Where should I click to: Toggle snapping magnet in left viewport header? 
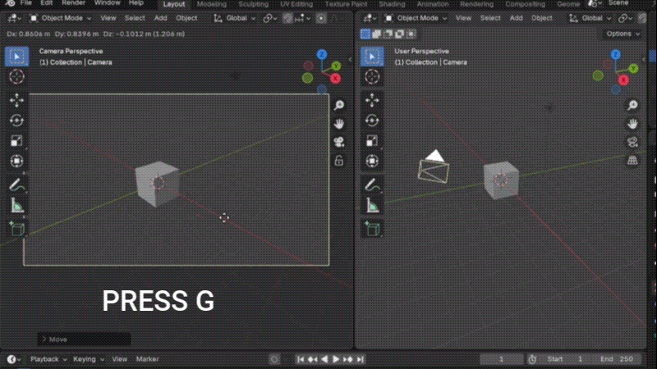coord(287,18)
